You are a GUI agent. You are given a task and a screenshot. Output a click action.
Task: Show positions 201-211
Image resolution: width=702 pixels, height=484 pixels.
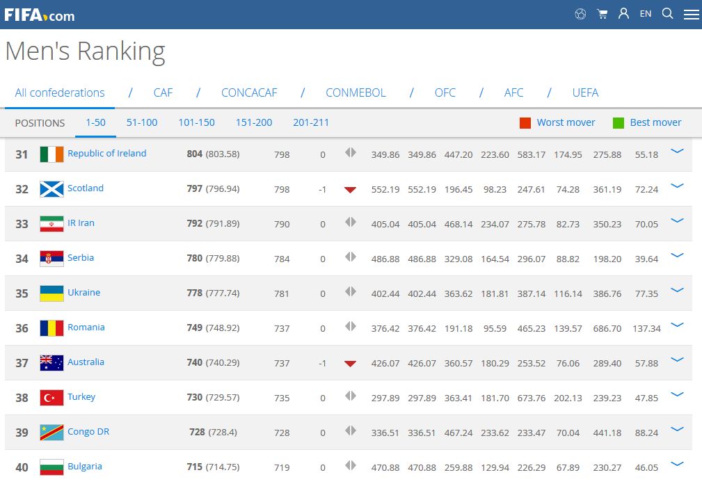tap(311, 122)
